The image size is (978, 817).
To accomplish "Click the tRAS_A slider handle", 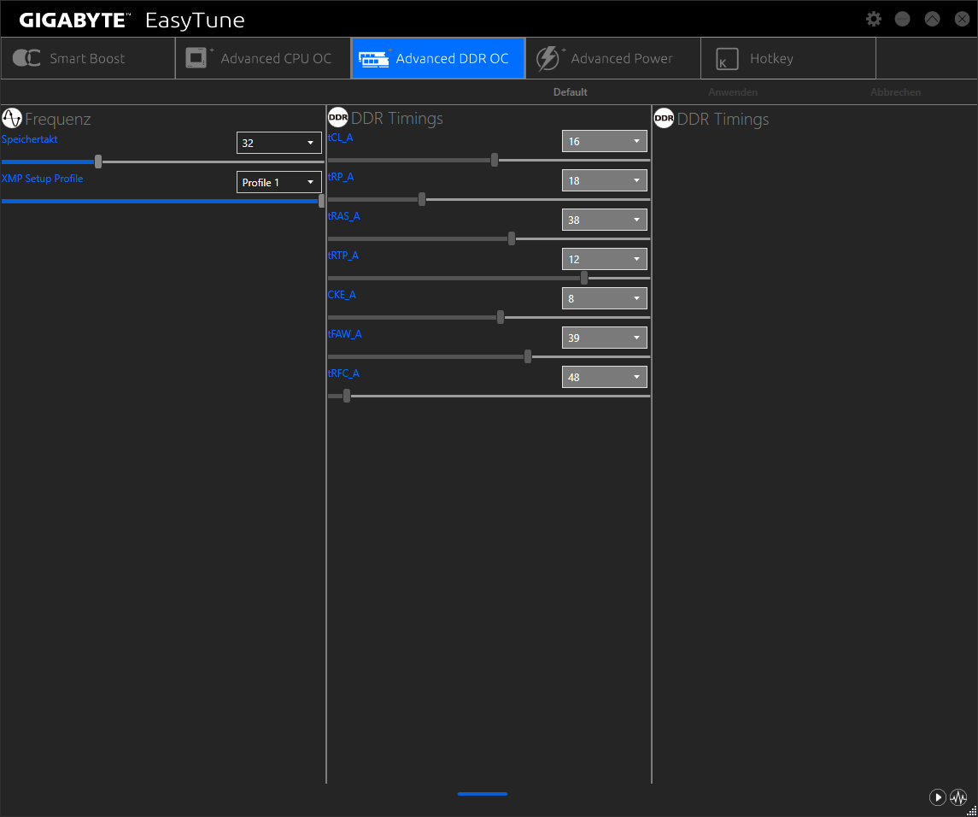I will [512, 238].
